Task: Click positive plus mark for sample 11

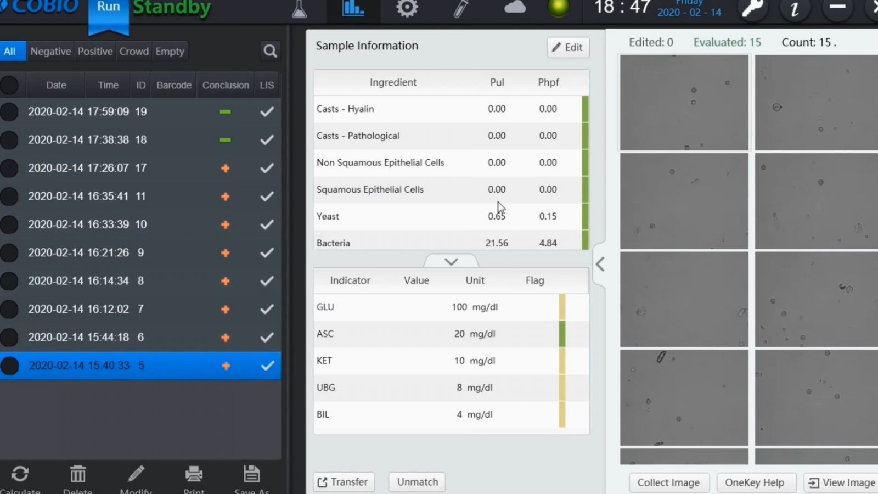Action: click(x=225, y=197)
